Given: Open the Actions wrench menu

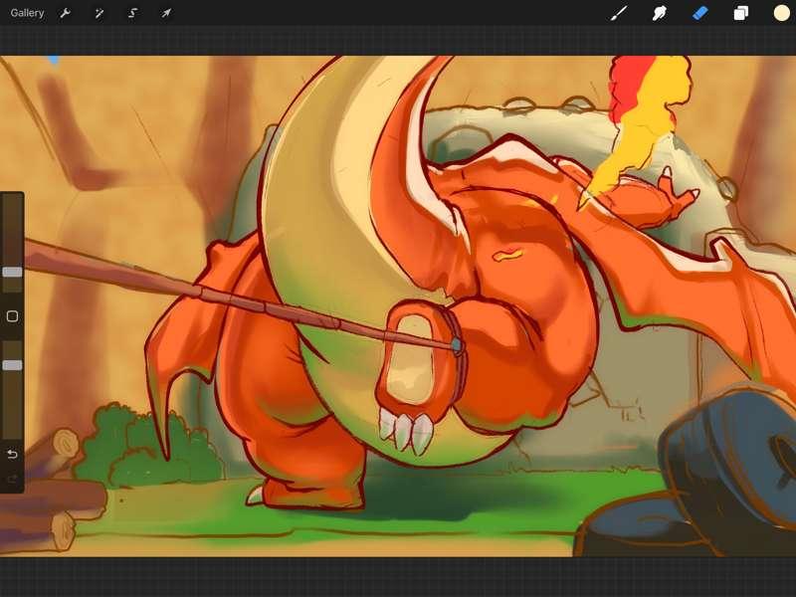Looking at the screenshot, I should click(x=65, y=13).
